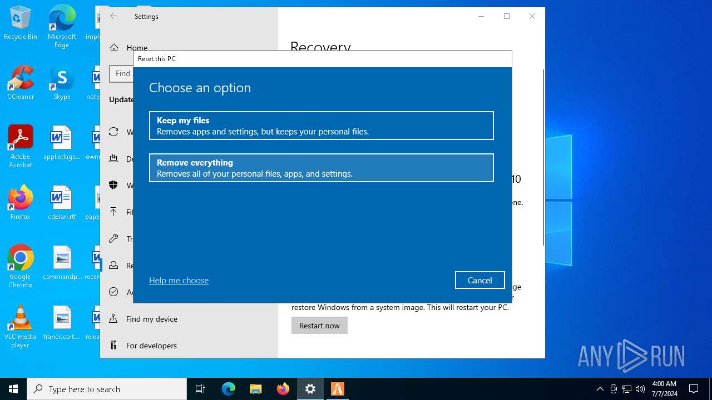Open File Explorer from the taskbar

click(256, 389)
